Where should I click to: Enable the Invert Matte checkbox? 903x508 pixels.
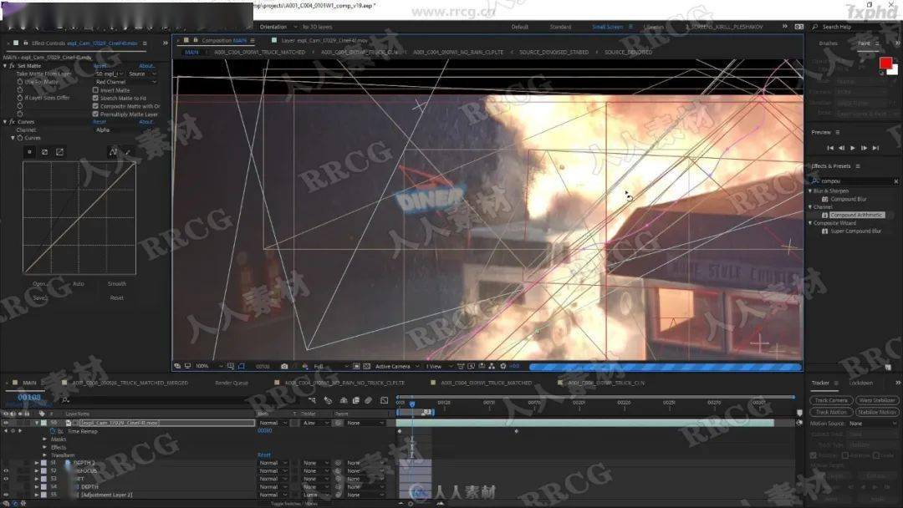click(95, 89)
